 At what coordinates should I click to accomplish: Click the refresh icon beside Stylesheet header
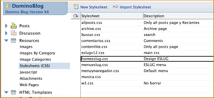(76, 16)
